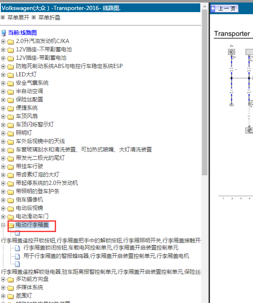Open the 用于行李厢盖的警报蜂鸣器 wiring page
The image size is (253, 303).
(x=106, y=256)
